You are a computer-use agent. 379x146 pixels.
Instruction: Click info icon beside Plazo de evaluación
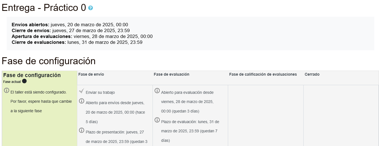(157, 120)
